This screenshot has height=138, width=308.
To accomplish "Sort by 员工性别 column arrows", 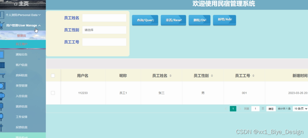I will [212, 76].
